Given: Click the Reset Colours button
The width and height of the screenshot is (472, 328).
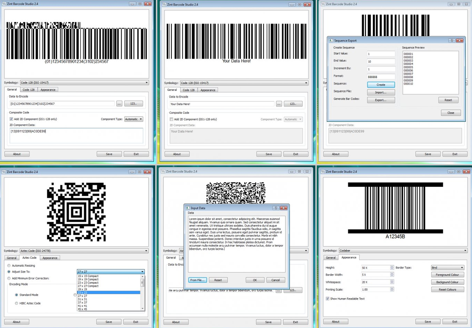Looking at the screenshot, I should pyautogui.click(x=448, y=289).
